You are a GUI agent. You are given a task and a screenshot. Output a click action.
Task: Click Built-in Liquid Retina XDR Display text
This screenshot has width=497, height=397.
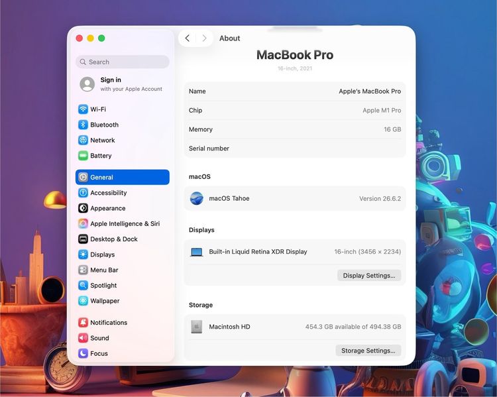coord(258,252)
